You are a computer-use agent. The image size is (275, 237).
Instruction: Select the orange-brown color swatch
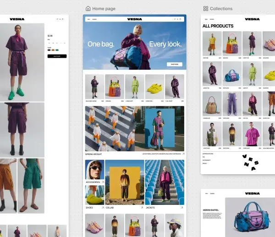click(53, 50)
